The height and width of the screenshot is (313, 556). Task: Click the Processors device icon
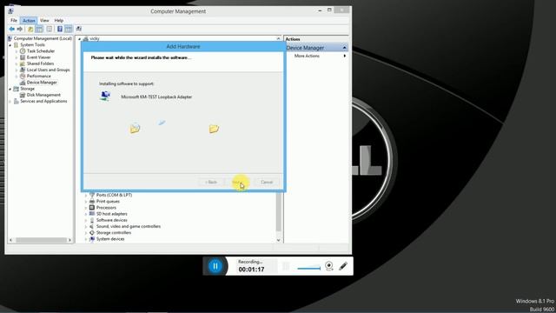tap(92, 208)
